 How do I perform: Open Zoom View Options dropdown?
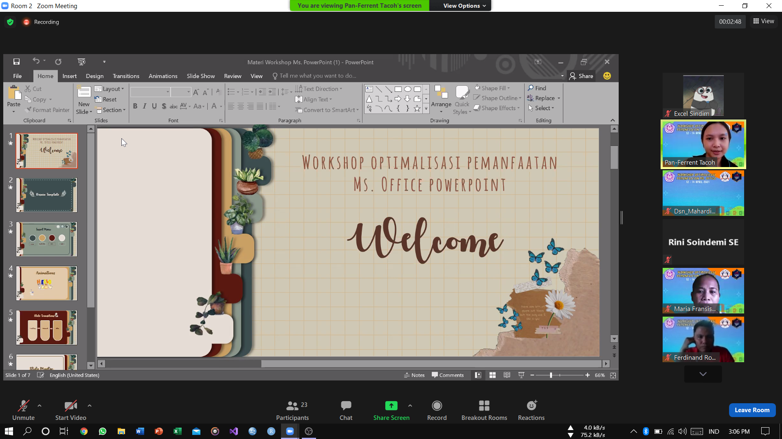(x=464, y=6)
